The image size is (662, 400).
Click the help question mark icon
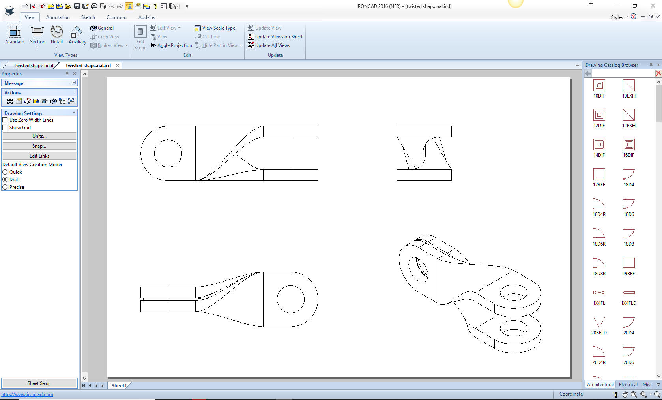click(x=634, y=17)
